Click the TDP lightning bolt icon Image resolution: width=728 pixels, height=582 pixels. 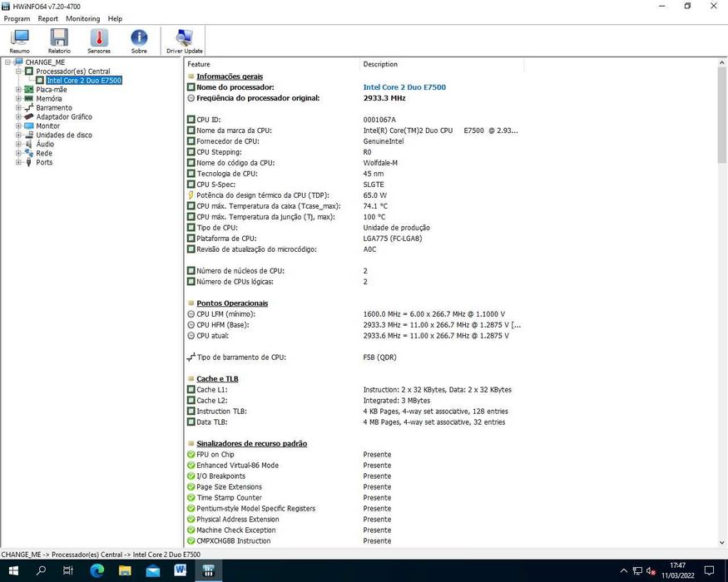[191, 195]
